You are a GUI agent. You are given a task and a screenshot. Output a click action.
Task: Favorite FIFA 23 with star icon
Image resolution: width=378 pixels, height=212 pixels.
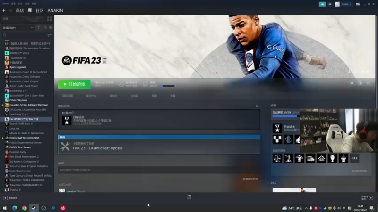(369, 83)
